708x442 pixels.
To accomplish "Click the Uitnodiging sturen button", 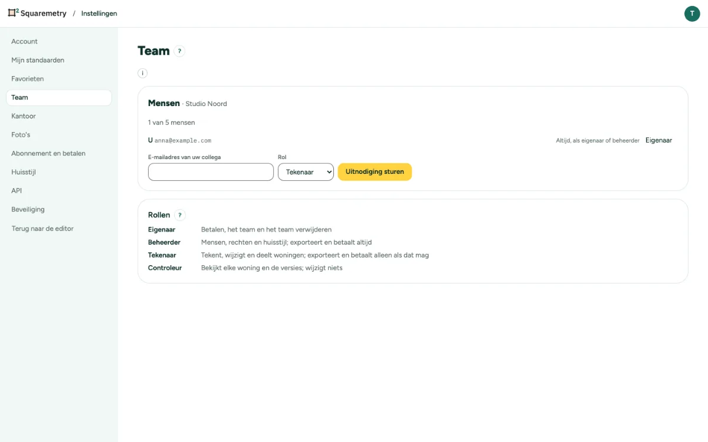I will pyautogui.click(x=375, y=172).
